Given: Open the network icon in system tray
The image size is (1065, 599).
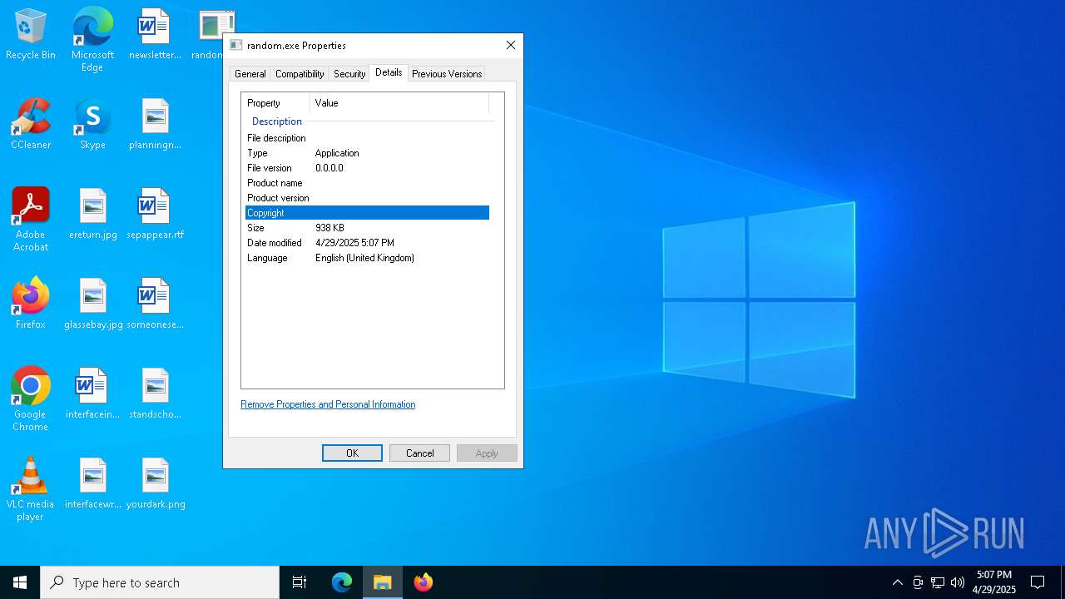Looking at the screenshot, I should 938,582.
